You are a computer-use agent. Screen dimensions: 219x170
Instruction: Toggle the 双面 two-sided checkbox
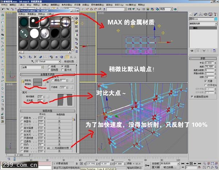(62, 66)
